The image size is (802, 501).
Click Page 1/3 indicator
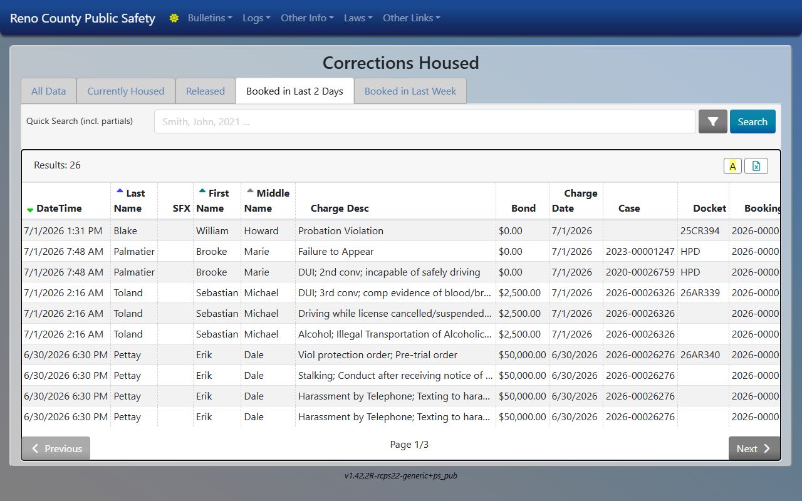point(409,445)
